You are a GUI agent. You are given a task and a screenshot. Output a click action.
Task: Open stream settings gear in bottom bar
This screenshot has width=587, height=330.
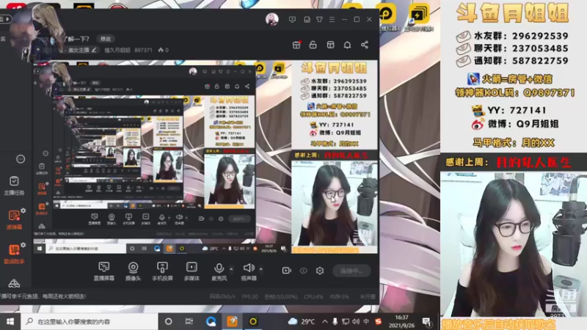click(x=320, y=270)
